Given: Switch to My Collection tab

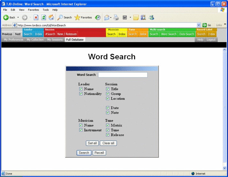Looking at the screenshot, I should coord(35,40).
